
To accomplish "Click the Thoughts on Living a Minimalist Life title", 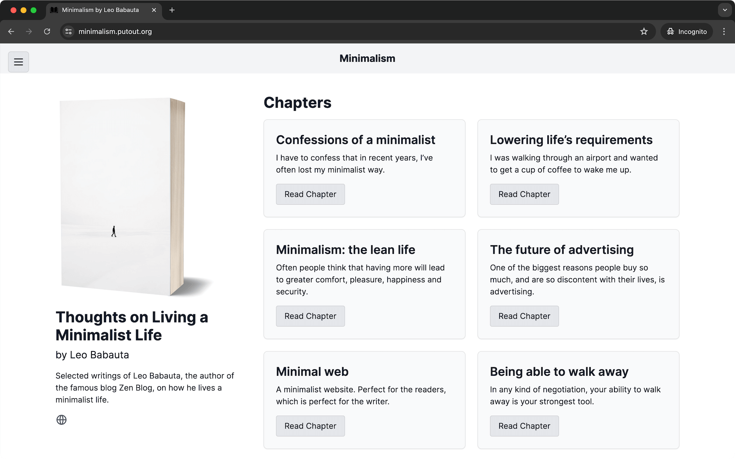I will [x=132, y=326].
